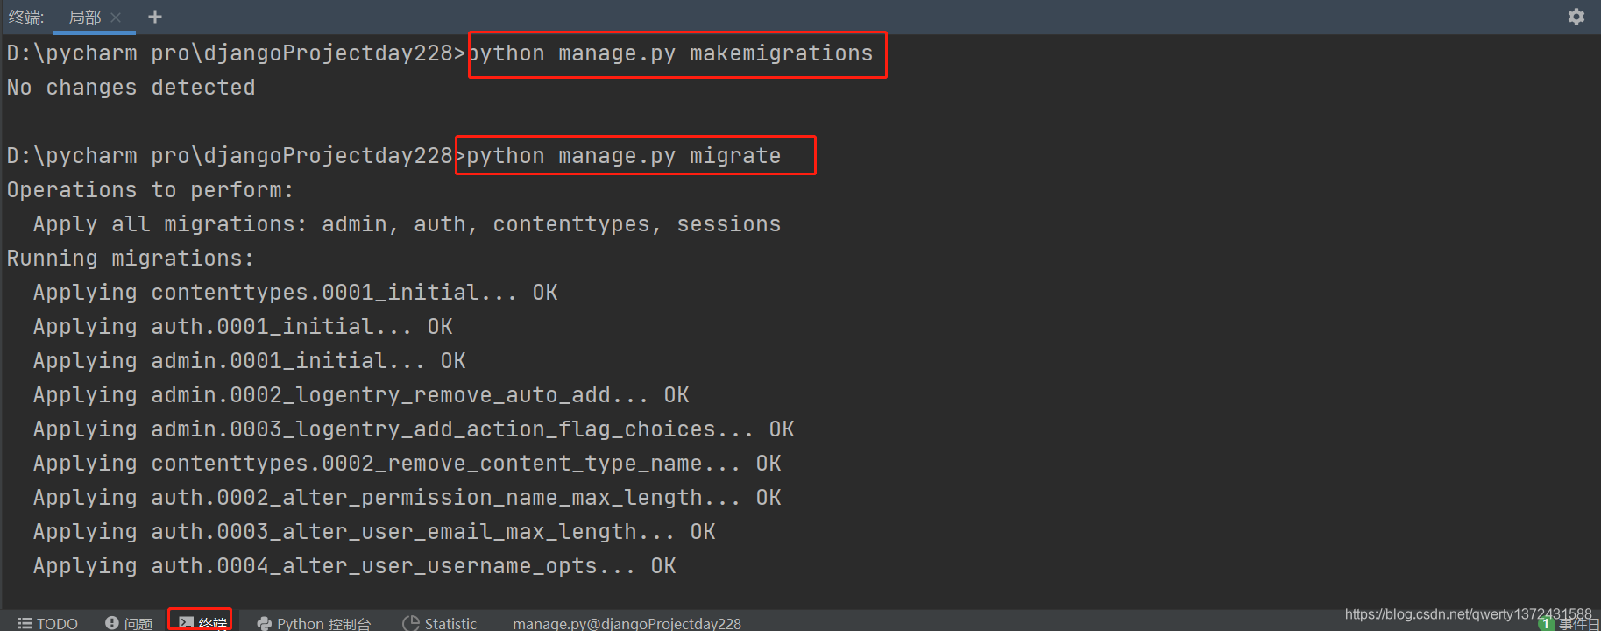The width and height of the screenshot is (1601, 631).
Task: Click 'auth.0002_alter_permission_name_max_length' output line
Action: 407,498
